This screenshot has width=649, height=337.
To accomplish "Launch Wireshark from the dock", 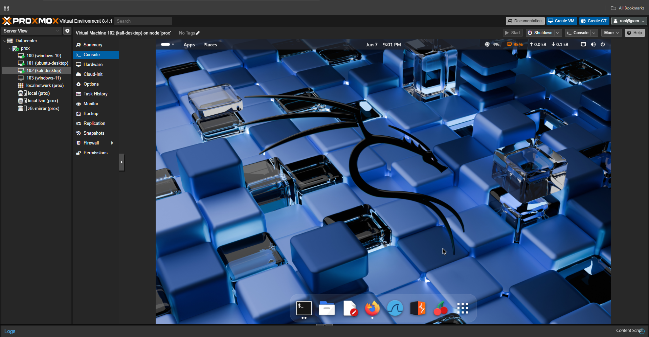I will click(395, 308).
